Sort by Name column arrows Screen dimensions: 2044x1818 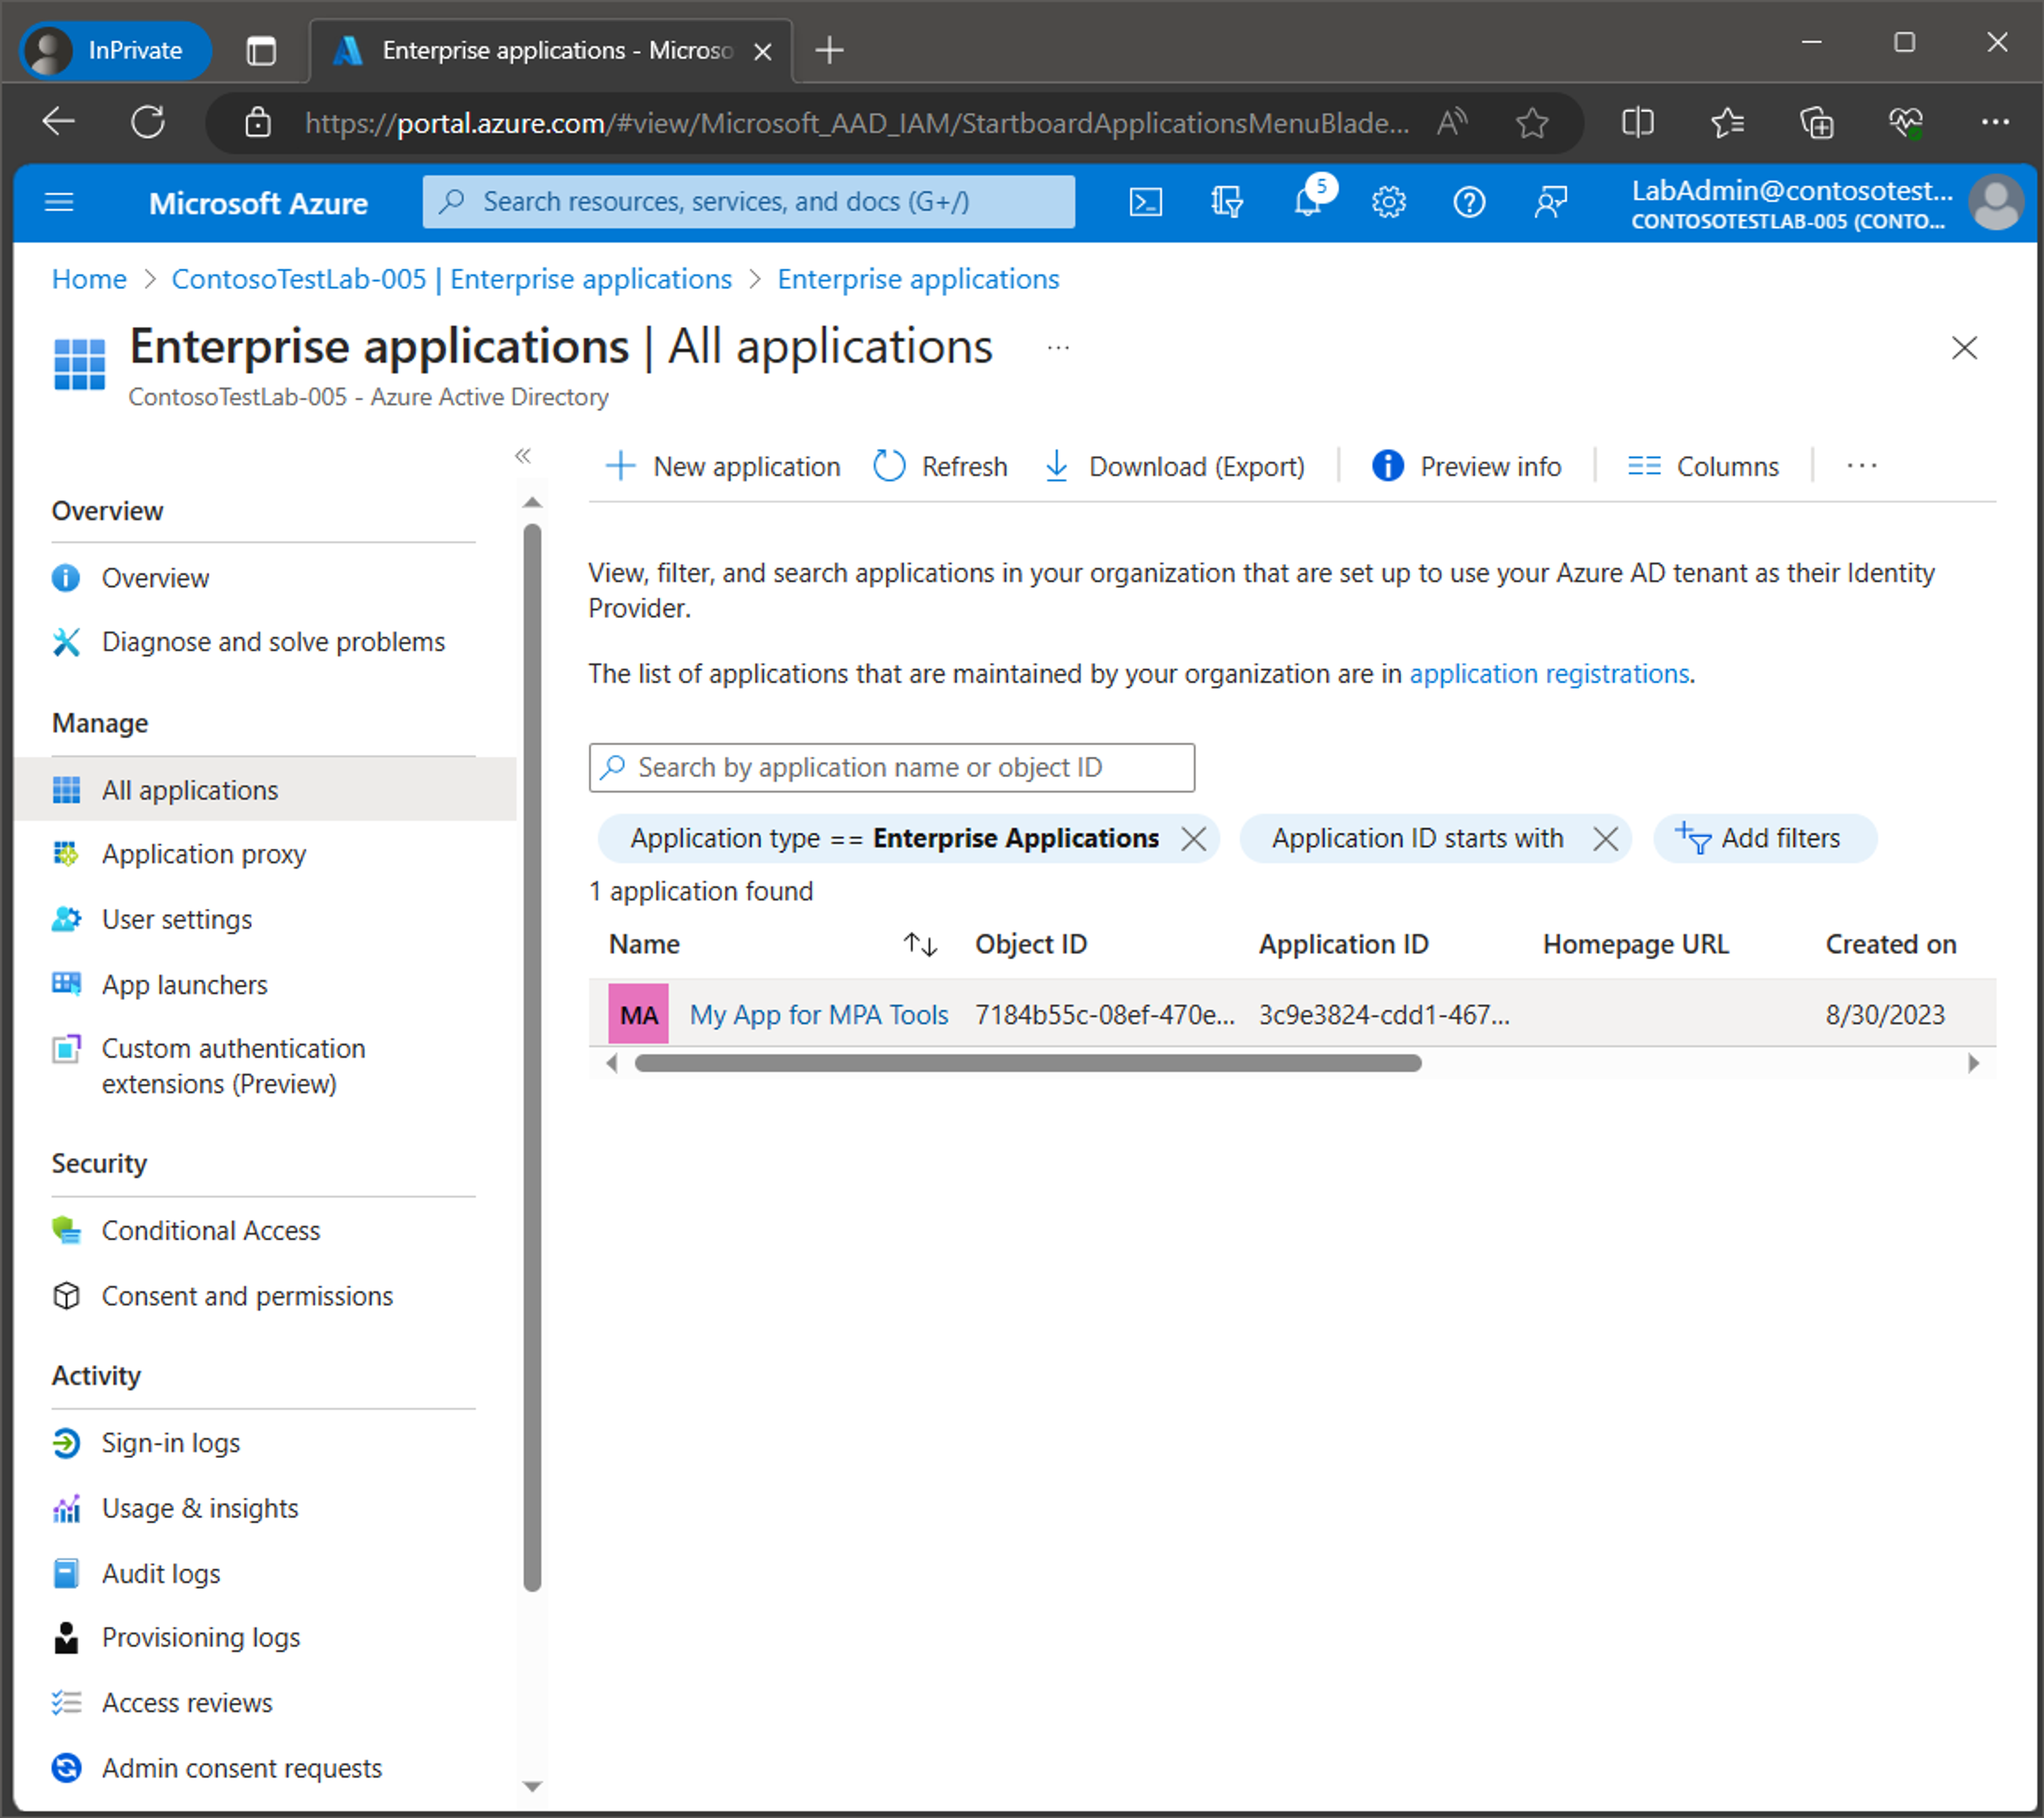920,944
